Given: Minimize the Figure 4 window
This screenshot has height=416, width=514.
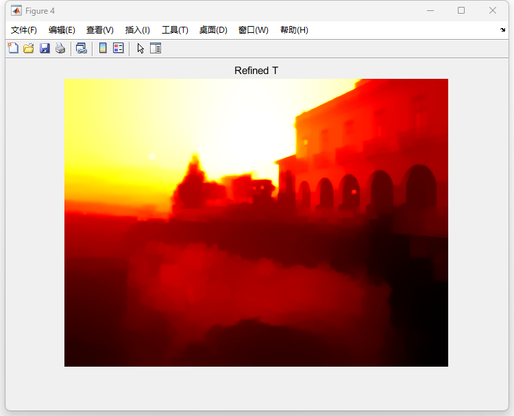Looking at the screenshot, I should tap(430, 11).
